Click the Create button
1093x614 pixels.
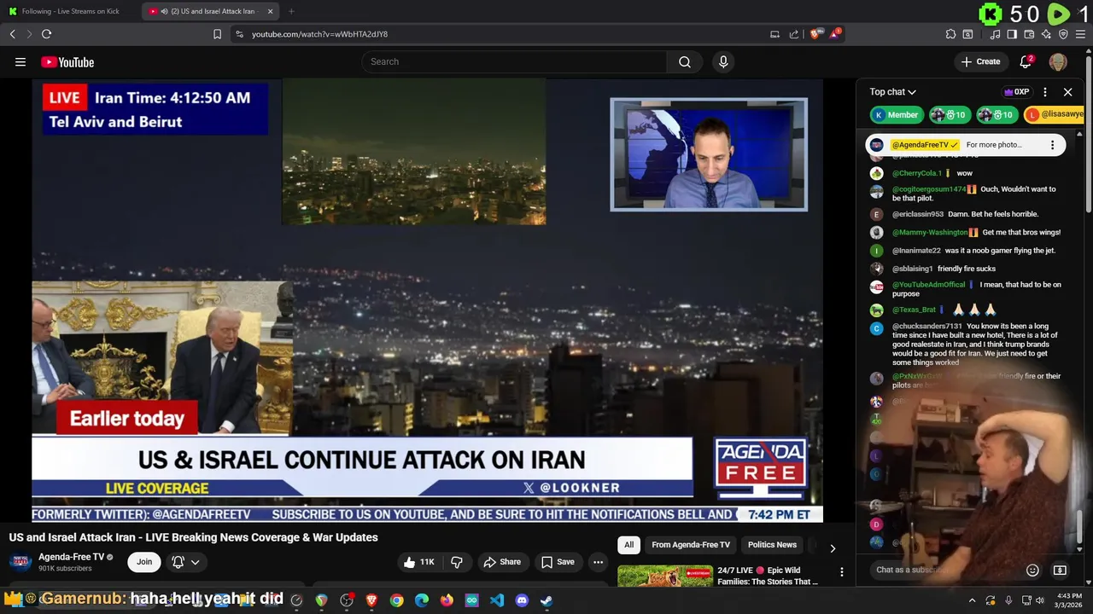click(980, 61)
